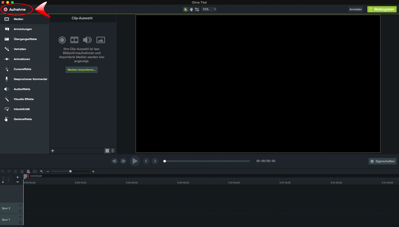Click the paste icon in the timeline toolbar

[x=28, y=172]
